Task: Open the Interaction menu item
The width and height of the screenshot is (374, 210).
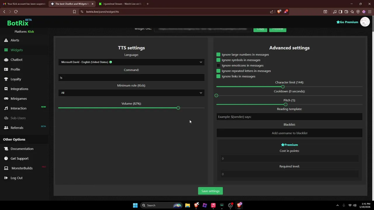Action: [18, 108]
